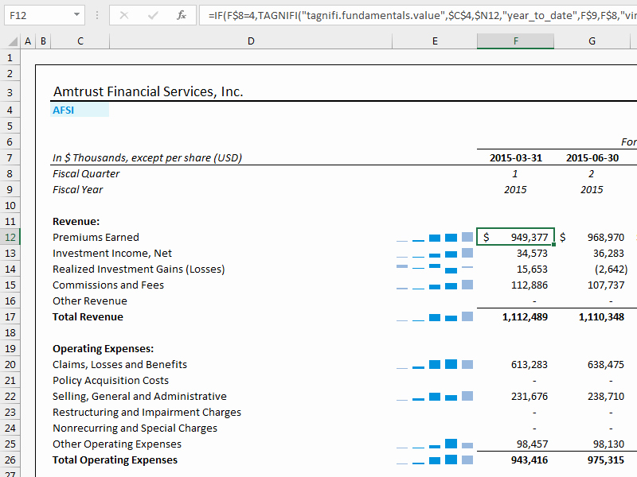Click the Realized Investment Gains sparkline
Image resolution: width=637 pixels, height=477 pixels.
(435, 269)
